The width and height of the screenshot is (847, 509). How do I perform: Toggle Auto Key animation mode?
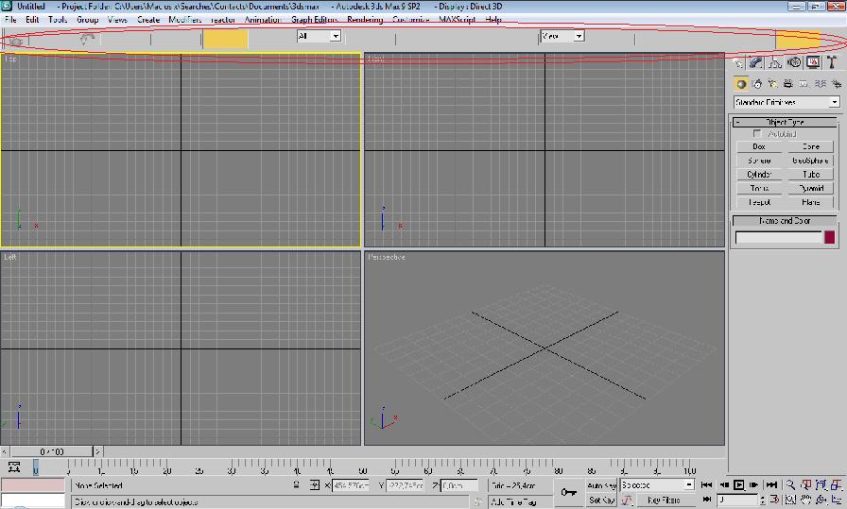pos(602,485)
